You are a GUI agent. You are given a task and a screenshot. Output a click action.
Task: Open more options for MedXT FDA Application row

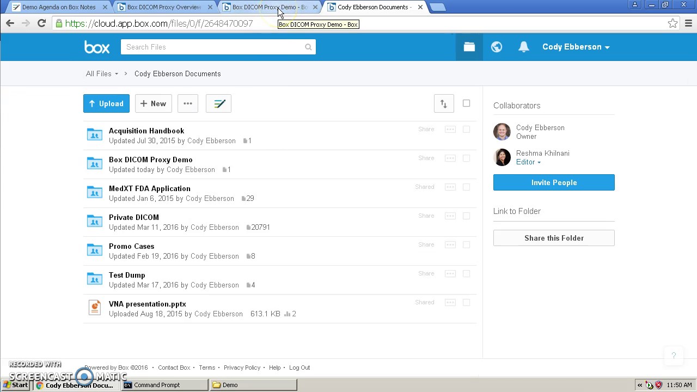tap(450, 187)
